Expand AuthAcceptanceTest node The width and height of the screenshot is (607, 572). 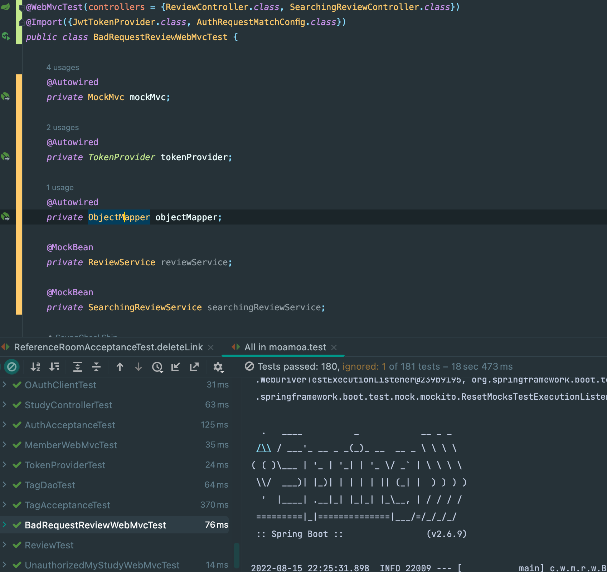point(5,424)
